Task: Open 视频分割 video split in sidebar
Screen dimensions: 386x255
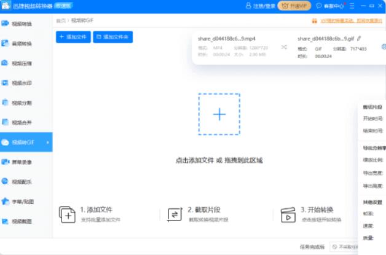Action: 26,103
